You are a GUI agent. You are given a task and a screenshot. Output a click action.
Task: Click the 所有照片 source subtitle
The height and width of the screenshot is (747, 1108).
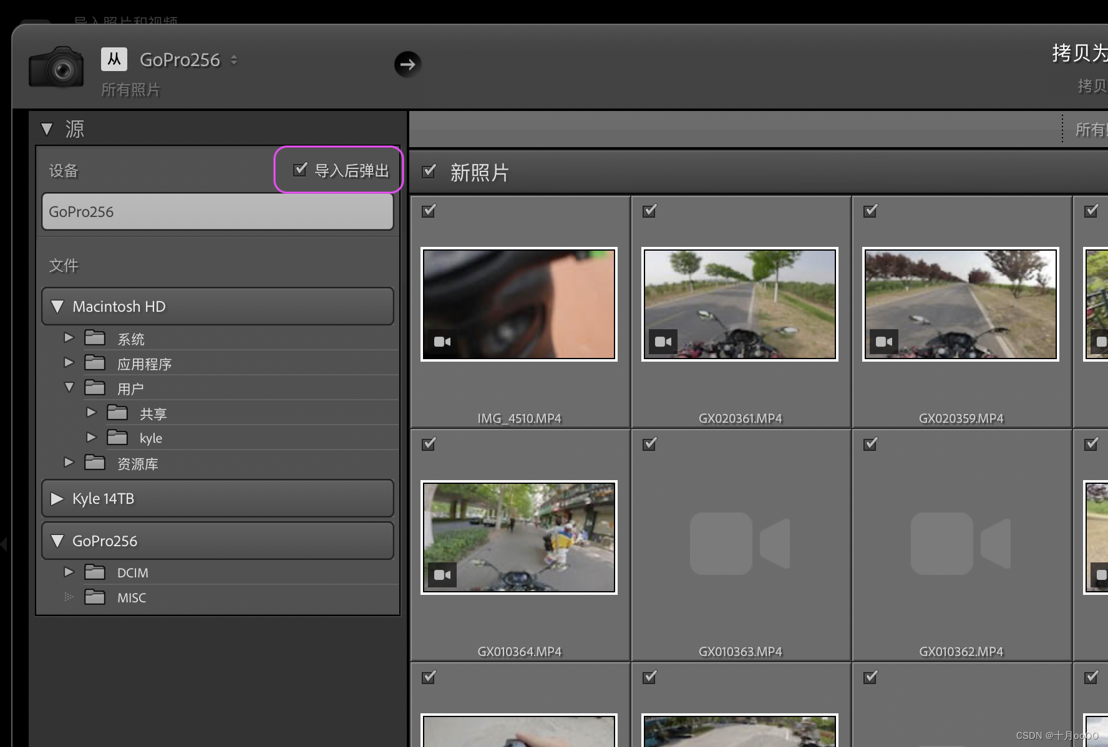tap(131, 90)
